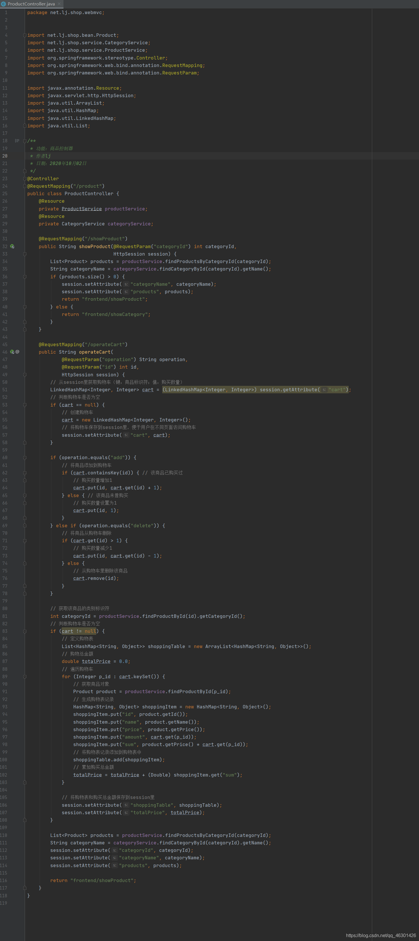Click the underlined ProductService type on line 27
This screenshot has width=419, height=941.
click(82, 209)
